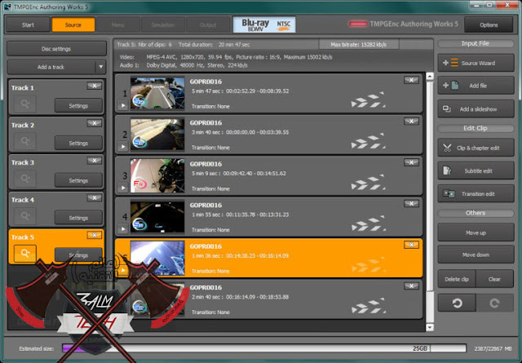The height and width of the screenshot is (363, 522).
Task: Delete clip 2 using its X icon
Action: click(411, 122)
